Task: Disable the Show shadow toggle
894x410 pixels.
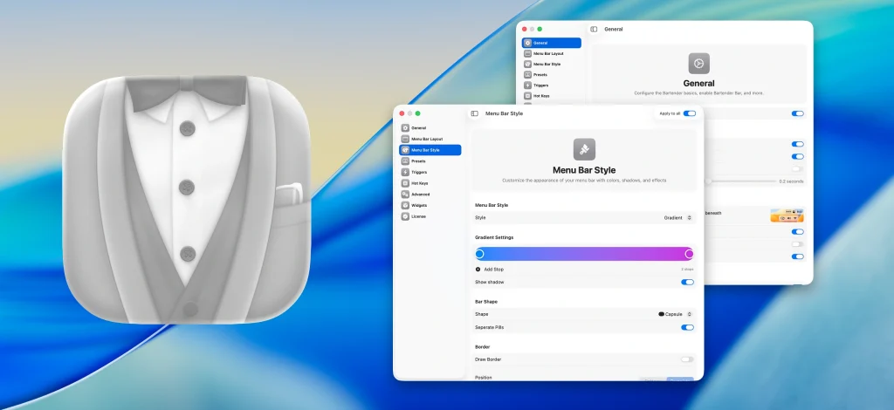Action: [x=687, y=283]
